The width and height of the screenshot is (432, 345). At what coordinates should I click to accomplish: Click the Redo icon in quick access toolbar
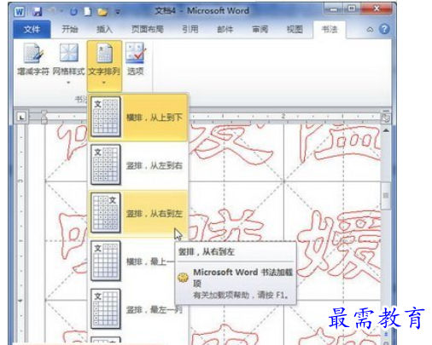(x=73, y=12)
